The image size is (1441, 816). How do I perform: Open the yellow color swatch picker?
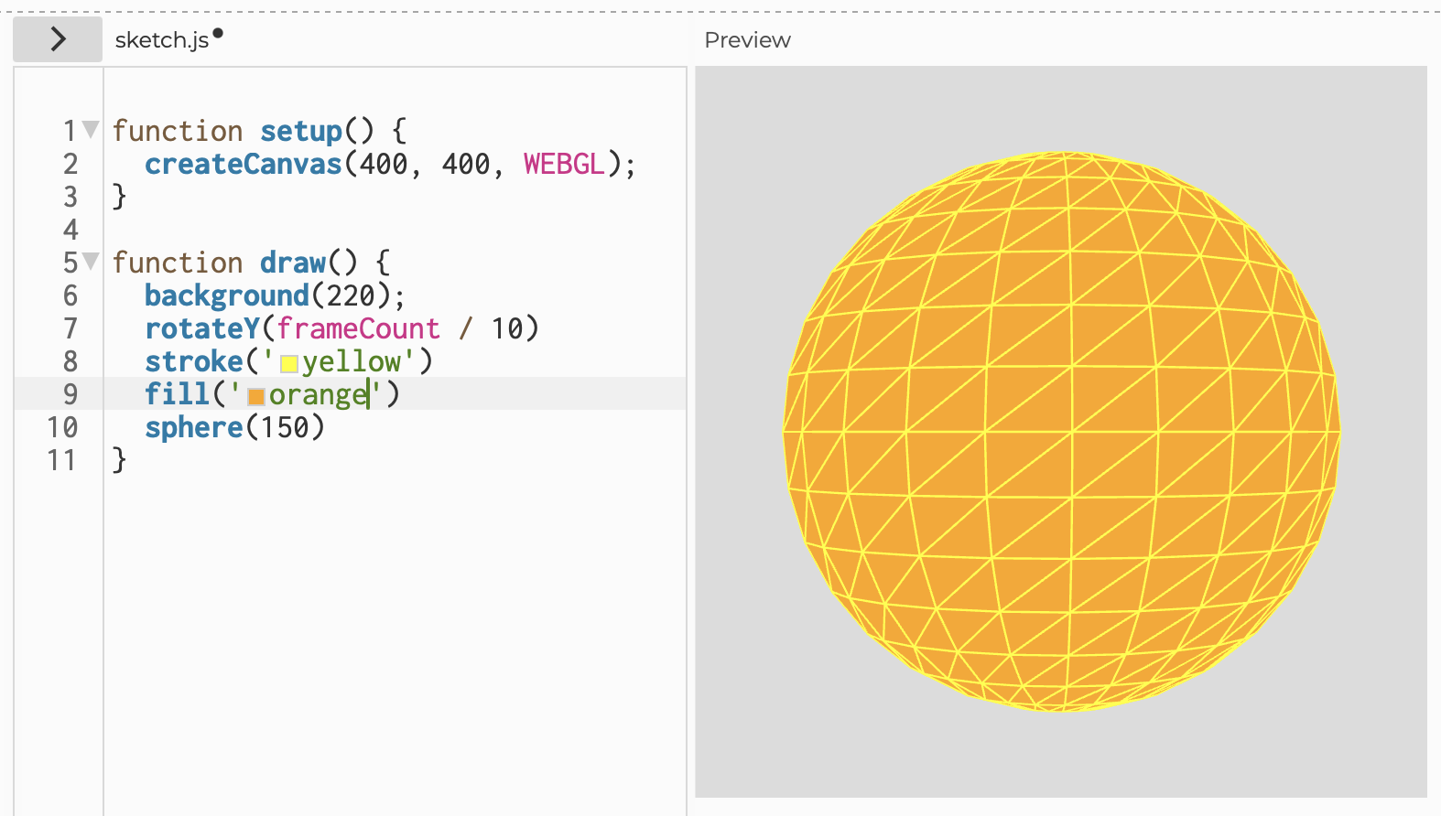288,363
